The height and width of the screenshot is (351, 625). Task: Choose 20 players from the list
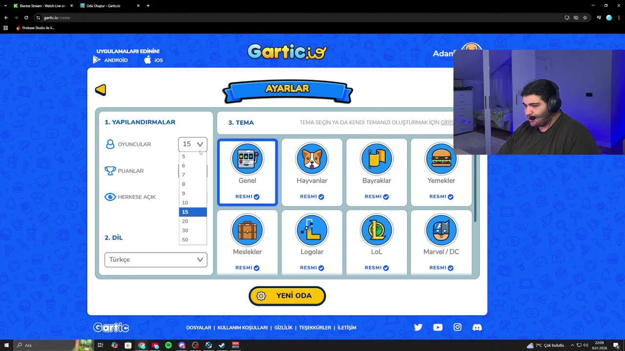pos(193,221)
